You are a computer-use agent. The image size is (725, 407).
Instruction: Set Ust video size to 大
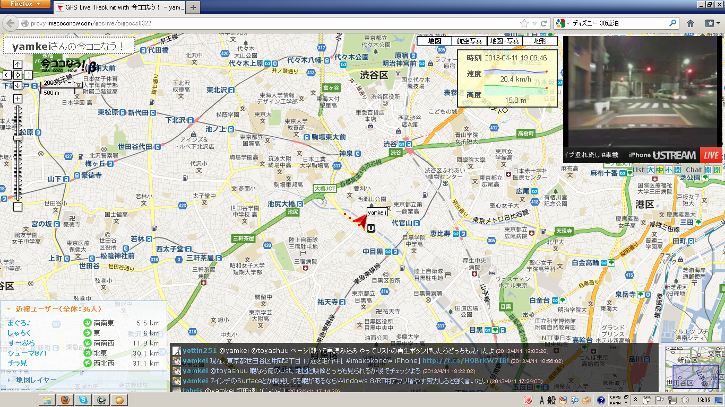[x=651, y=170]
